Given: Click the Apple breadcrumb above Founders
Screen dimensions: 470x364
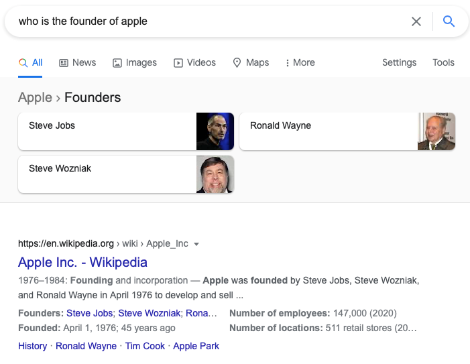Looking at the screenshot, I should click(x=35, y=98).
